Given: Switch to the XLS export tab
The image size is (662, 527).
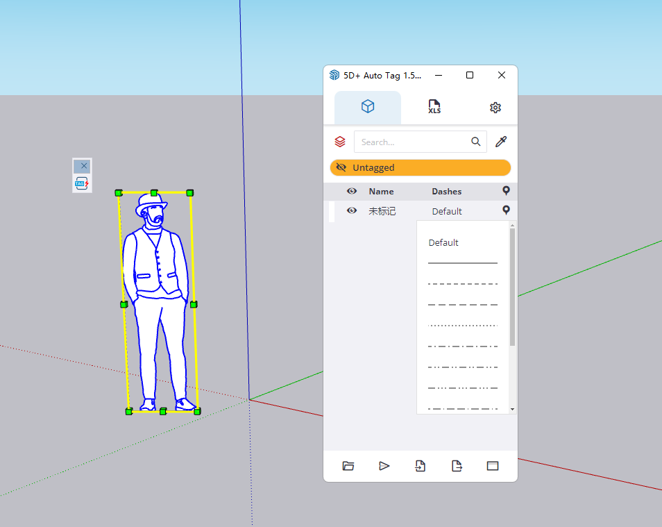Looking at the screenshot, I should (x=434, y=107).
